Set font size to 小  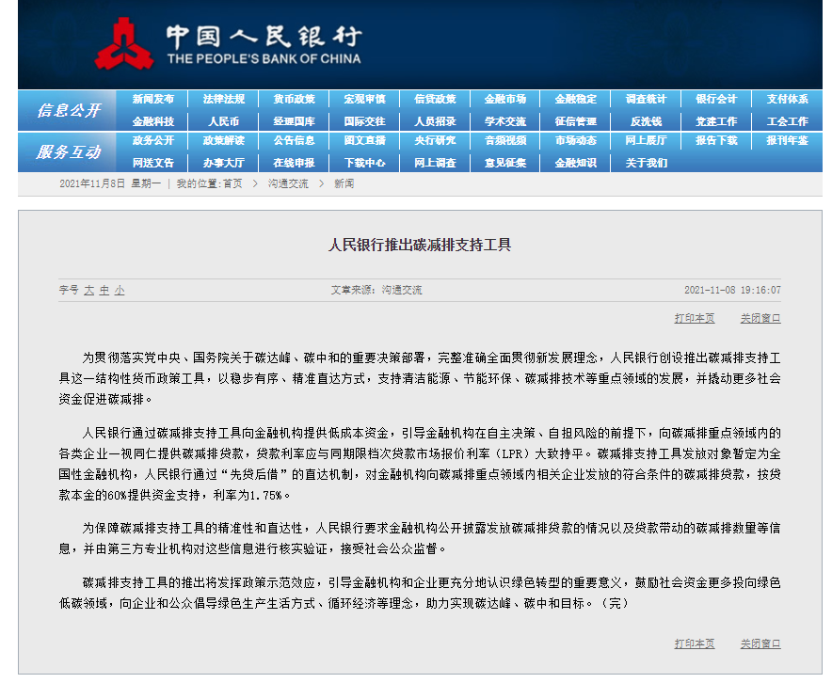pyautogui.click(x=120, y=290)
